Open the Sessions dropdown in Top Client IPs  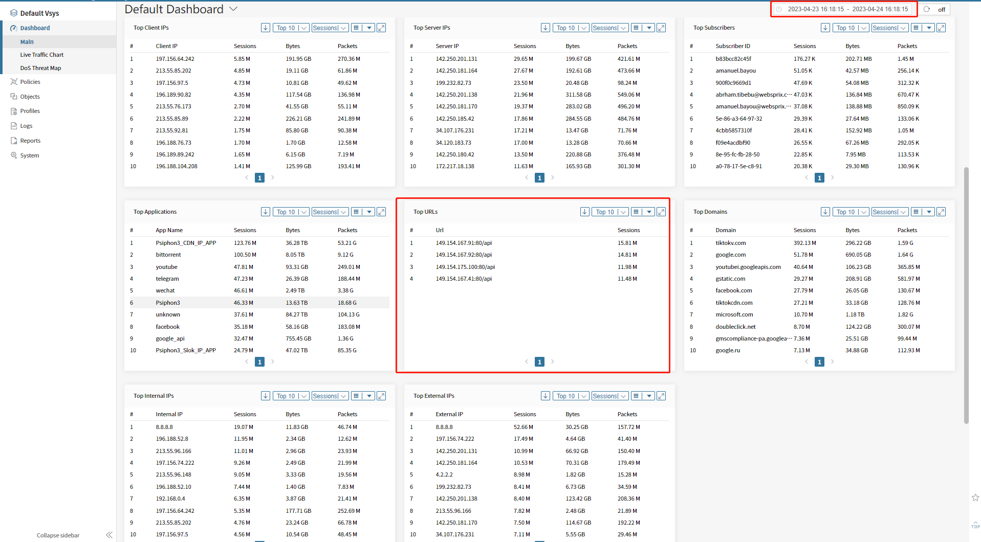pos(330,28)
